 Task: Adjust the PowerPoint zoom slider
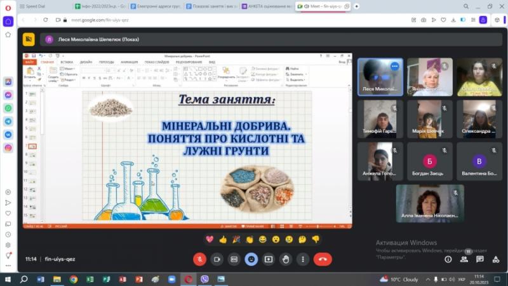(317, 226)
